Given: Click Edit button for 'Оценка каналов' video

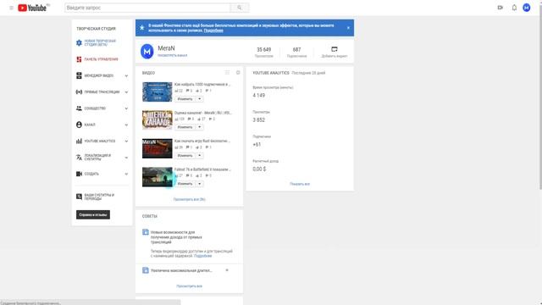Looking at the screenshot, I should pos(185,127).
